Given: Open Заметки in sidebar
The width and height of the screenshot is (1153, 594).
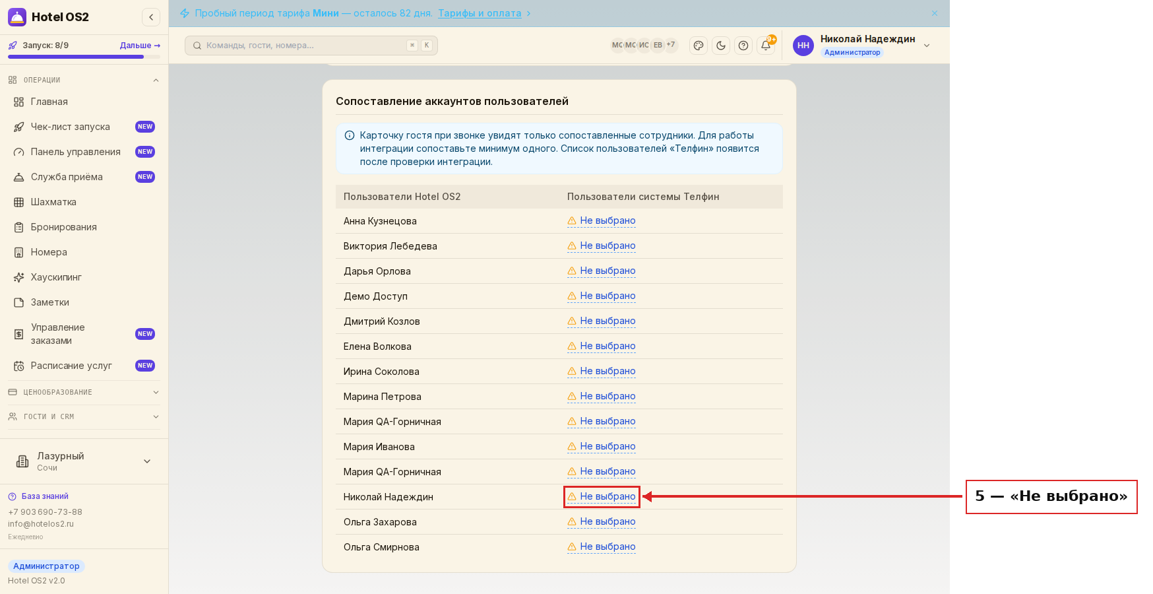Looking at the screenshot, I should pyautogui.click(x=84, y=302).
